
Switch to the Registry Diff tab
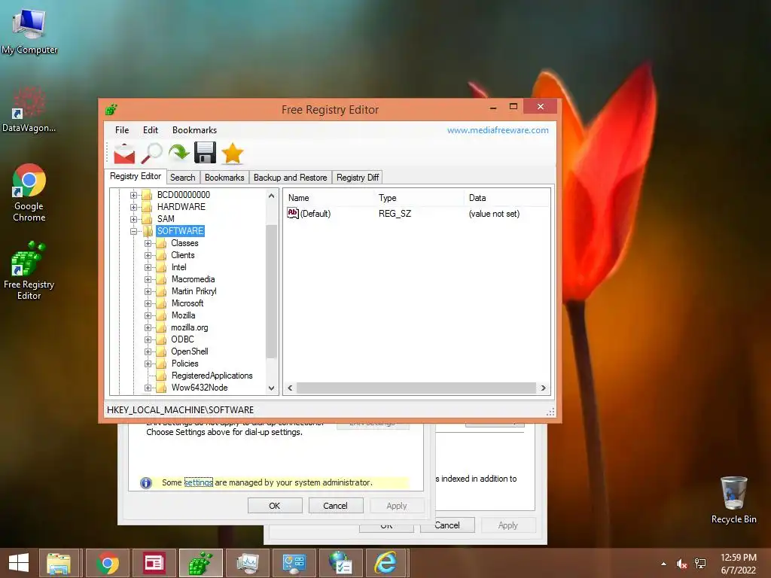[x=358, y=178]
